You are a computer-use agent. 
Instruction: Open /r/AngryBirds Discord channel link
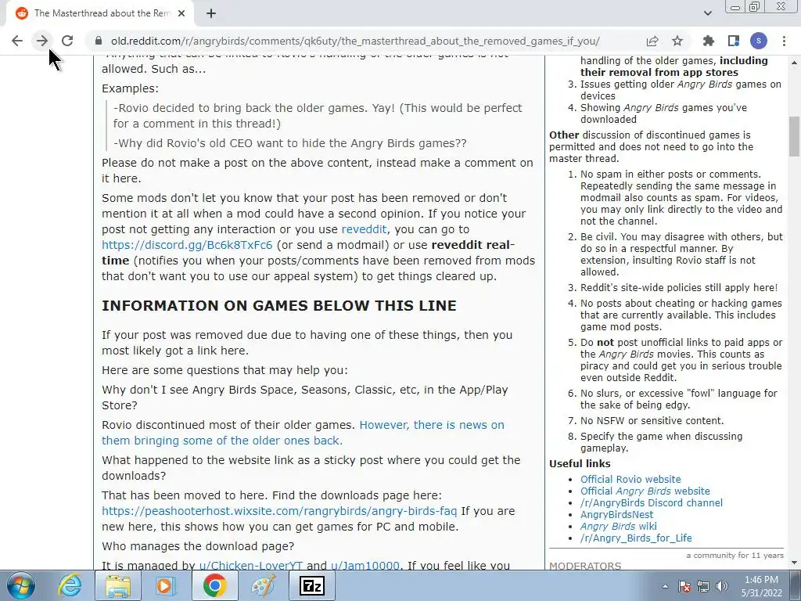pyautogui.click(x=652, y=503)
